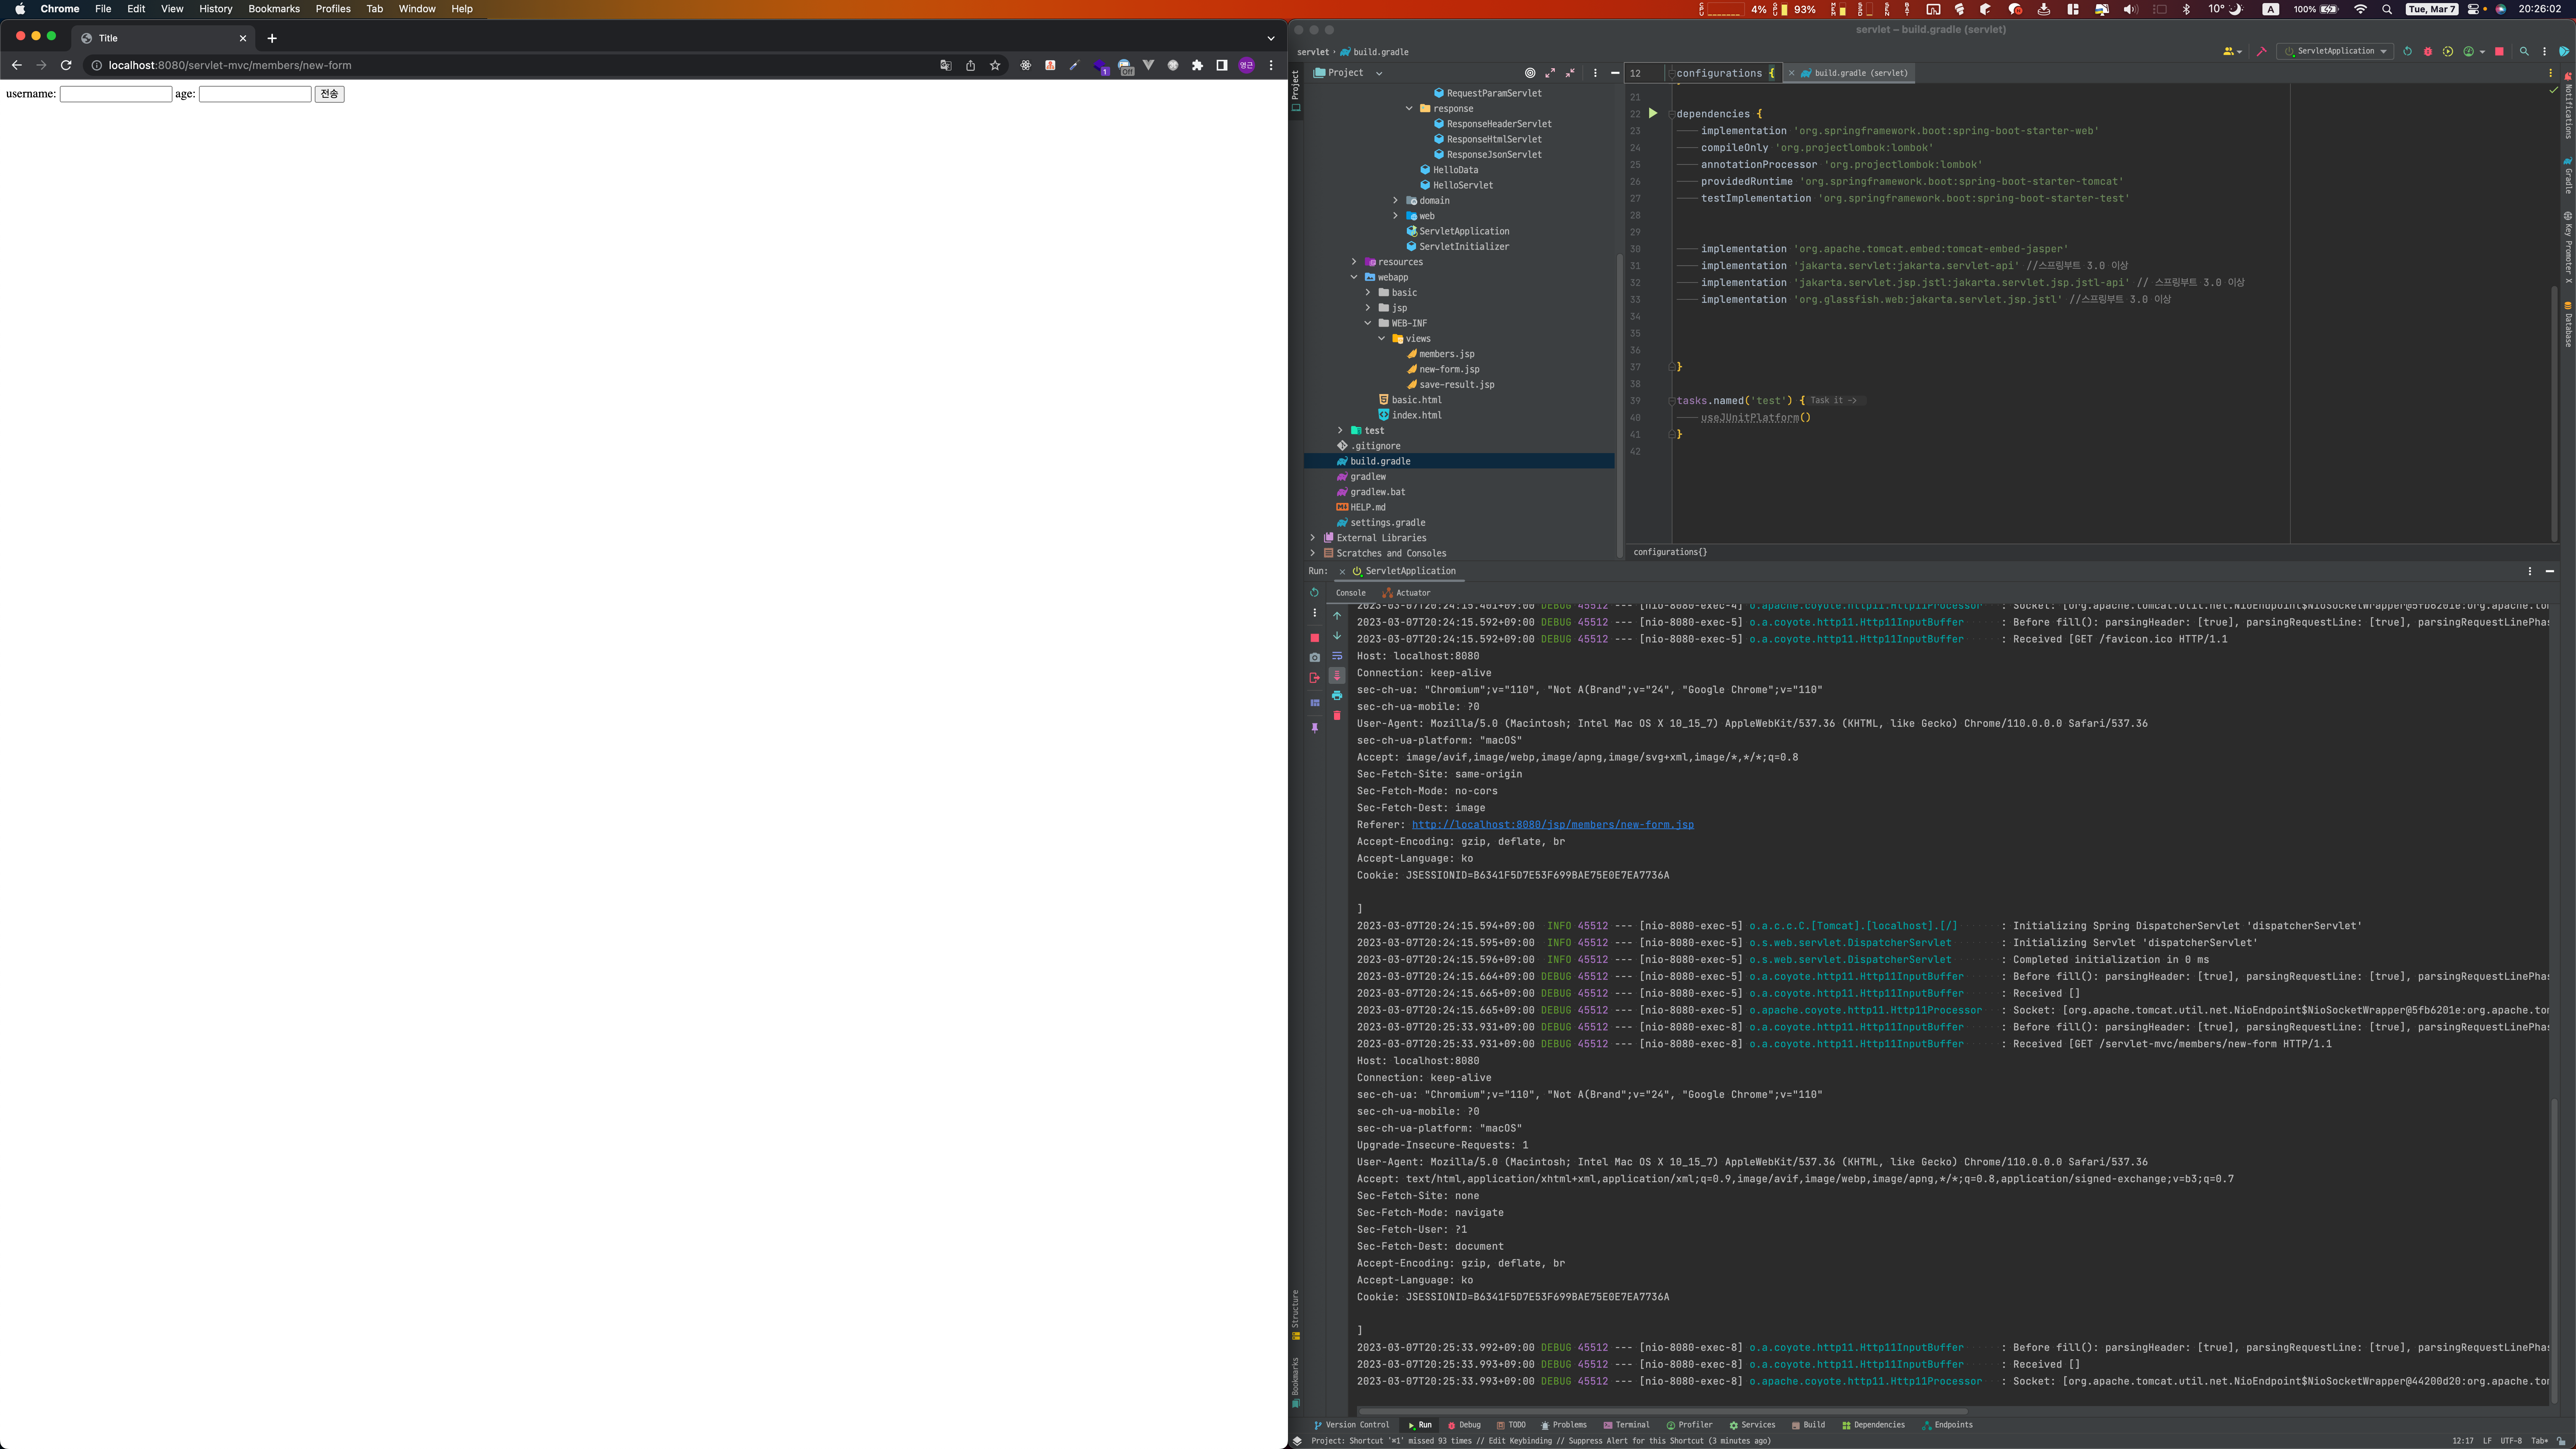Collapse the response folder
2576x1449 pixels.
pyautogui.click(x=1409, y=109)
